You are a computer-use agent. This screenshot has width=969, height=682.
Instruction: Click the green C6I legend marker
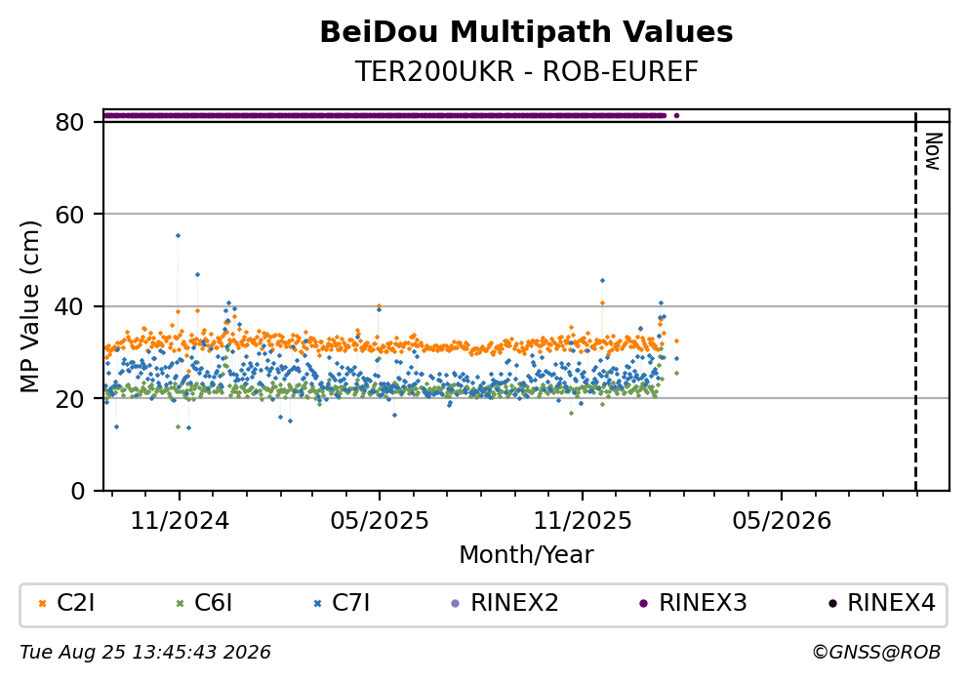pos(181,604)
